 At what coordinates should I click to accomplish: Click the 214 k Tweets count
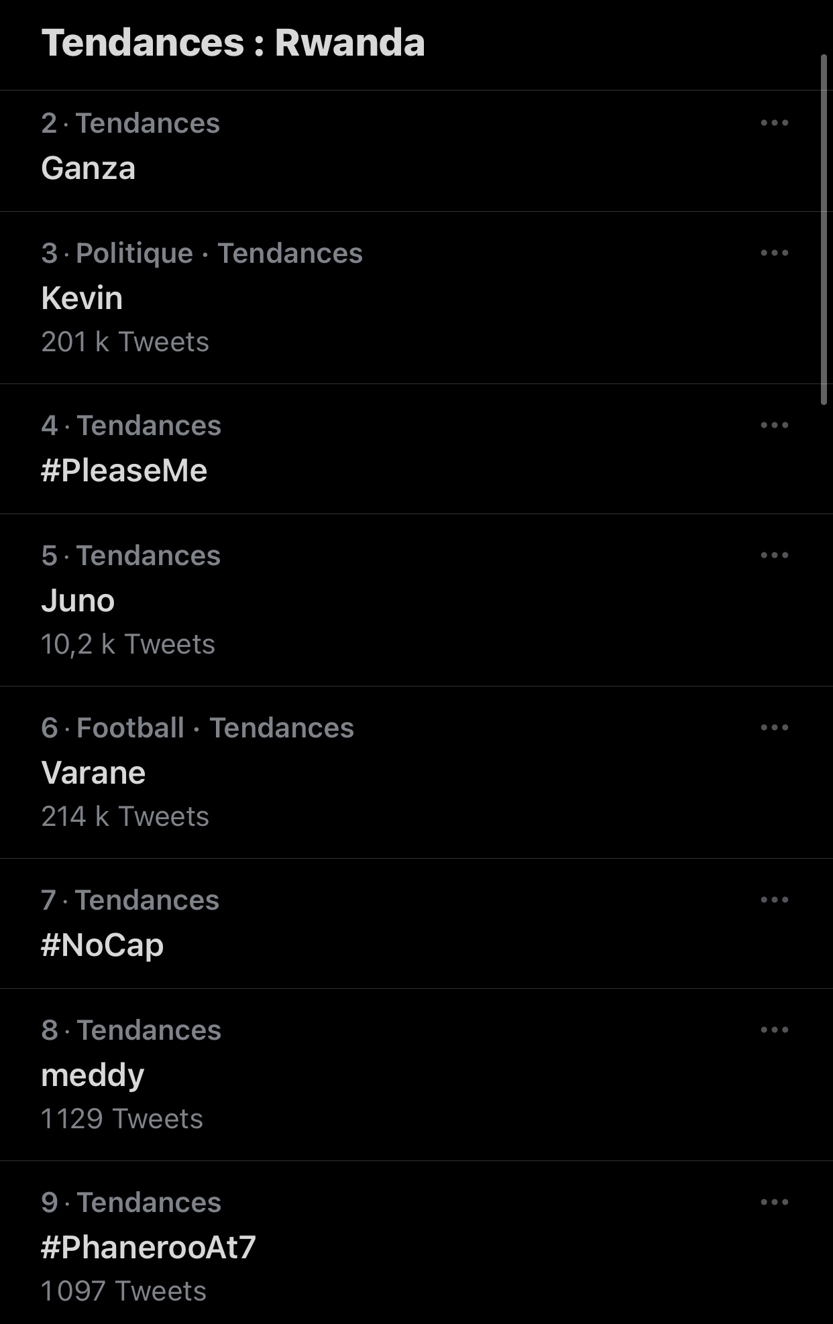[125, 817]
